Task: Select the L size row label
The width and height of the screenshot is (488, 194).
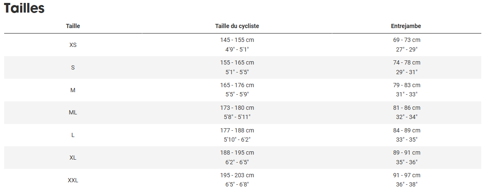Action: (x=73, y=135)
